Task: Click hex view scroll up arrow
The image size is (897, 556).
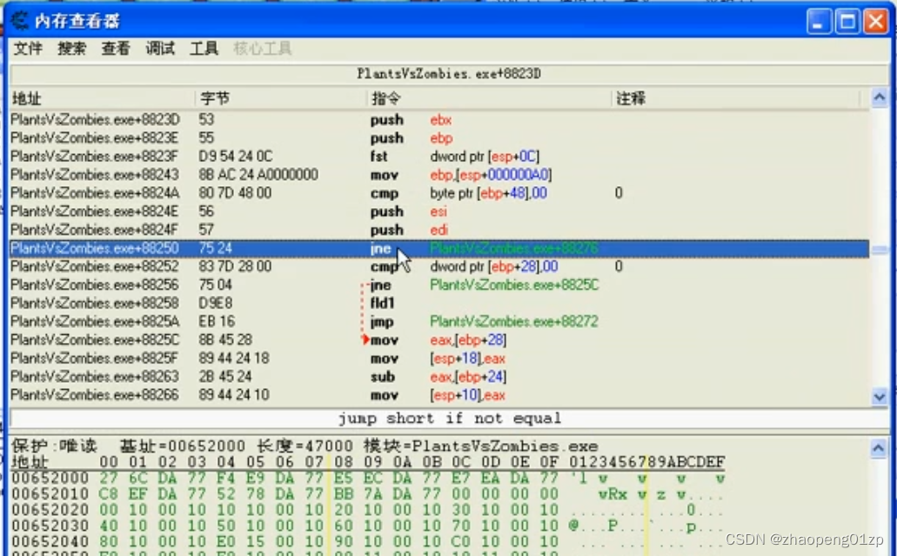Action: tap(879, 448)
